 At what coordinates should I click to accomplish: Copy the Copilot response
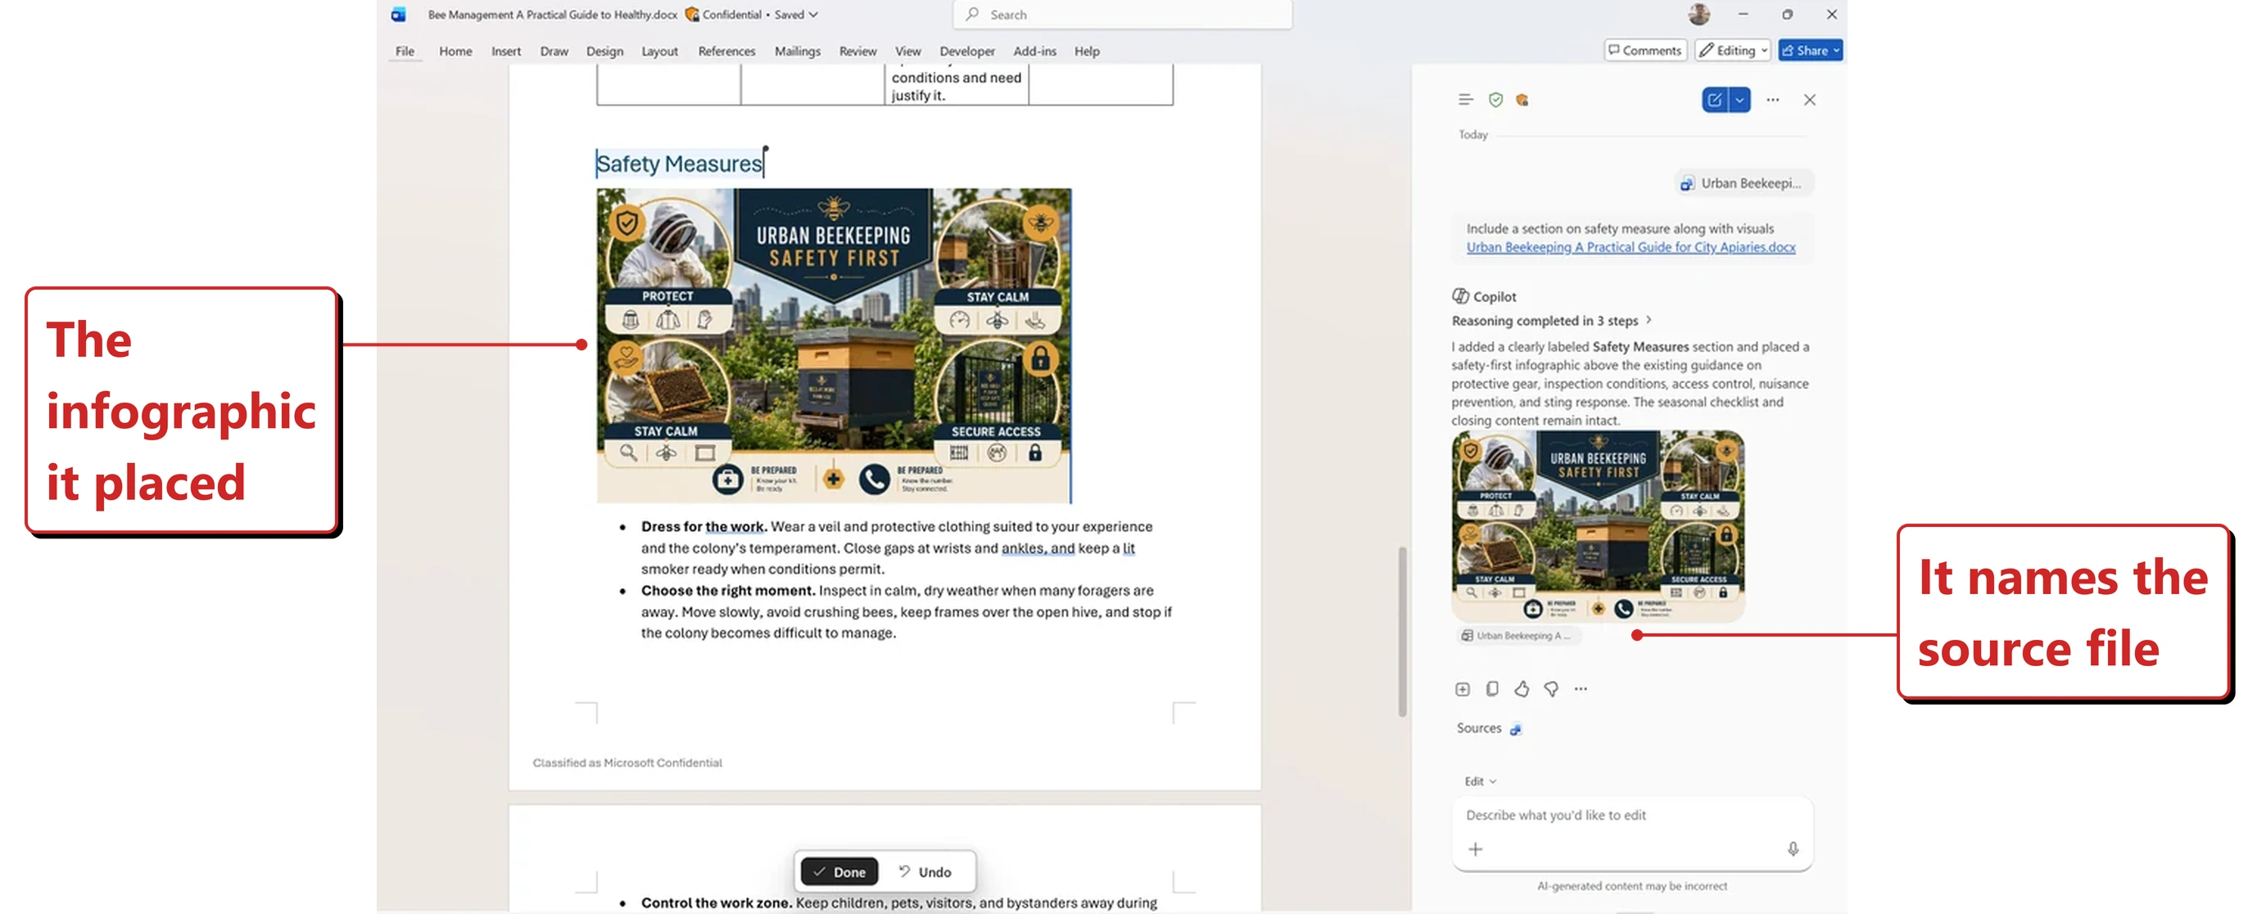tap(1492, 689)
